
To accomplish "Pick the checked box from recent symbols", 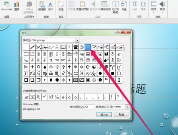I will click(51, 97).
